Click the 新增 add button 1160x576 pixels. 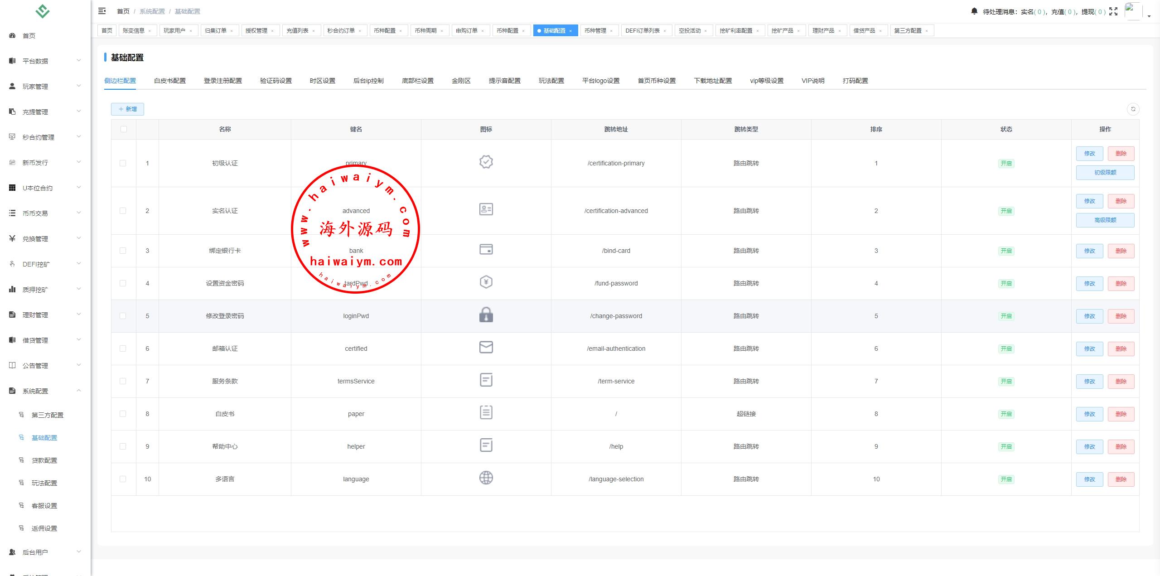(x=127, y=109)
